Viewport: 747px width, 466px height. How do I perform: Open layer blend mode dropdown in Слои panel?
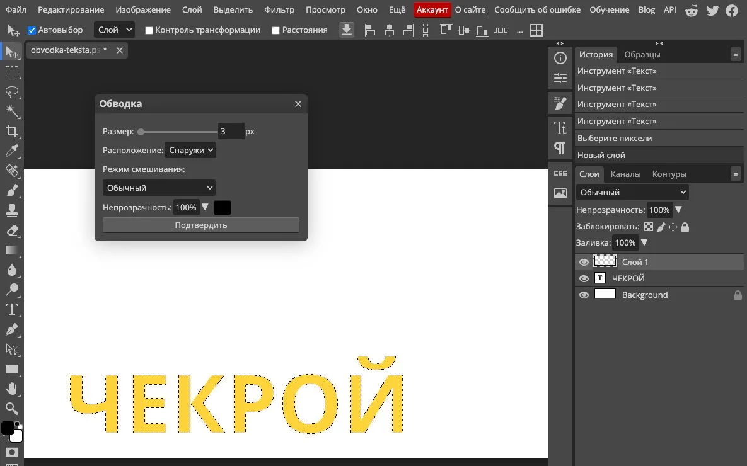[632, 192]
